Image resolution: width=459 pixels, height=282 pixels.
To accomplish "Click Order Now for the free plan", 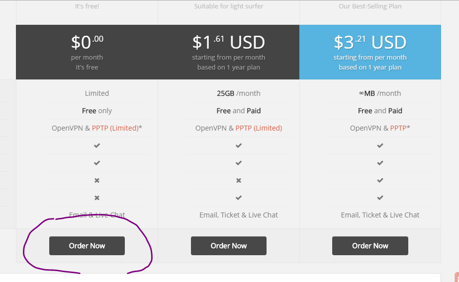I will (x=87, y=246).
